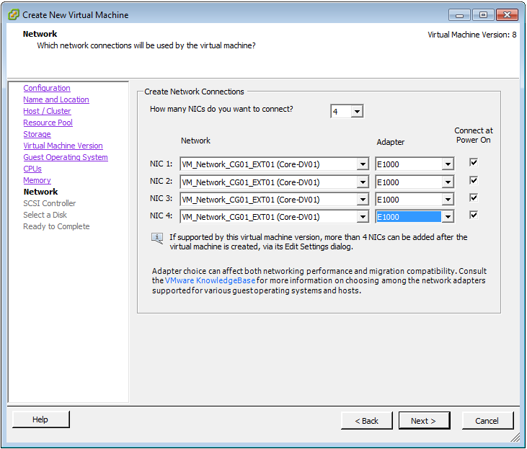Click the Virtual Machine Version: 8 text

[472, 35]
